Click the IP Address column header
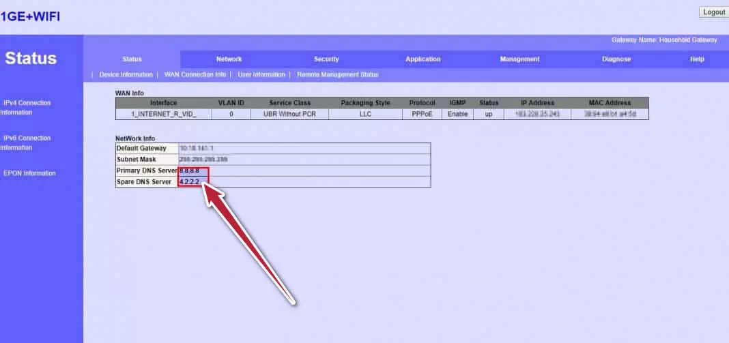Viewport: 729px width, 343px height. point(537,103)
